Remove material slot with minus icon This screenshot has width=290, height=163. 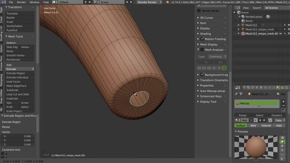[x=283, y=105]
